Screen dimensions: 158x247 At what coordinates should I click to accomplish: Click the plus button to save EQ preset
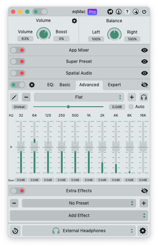[132, 97]
